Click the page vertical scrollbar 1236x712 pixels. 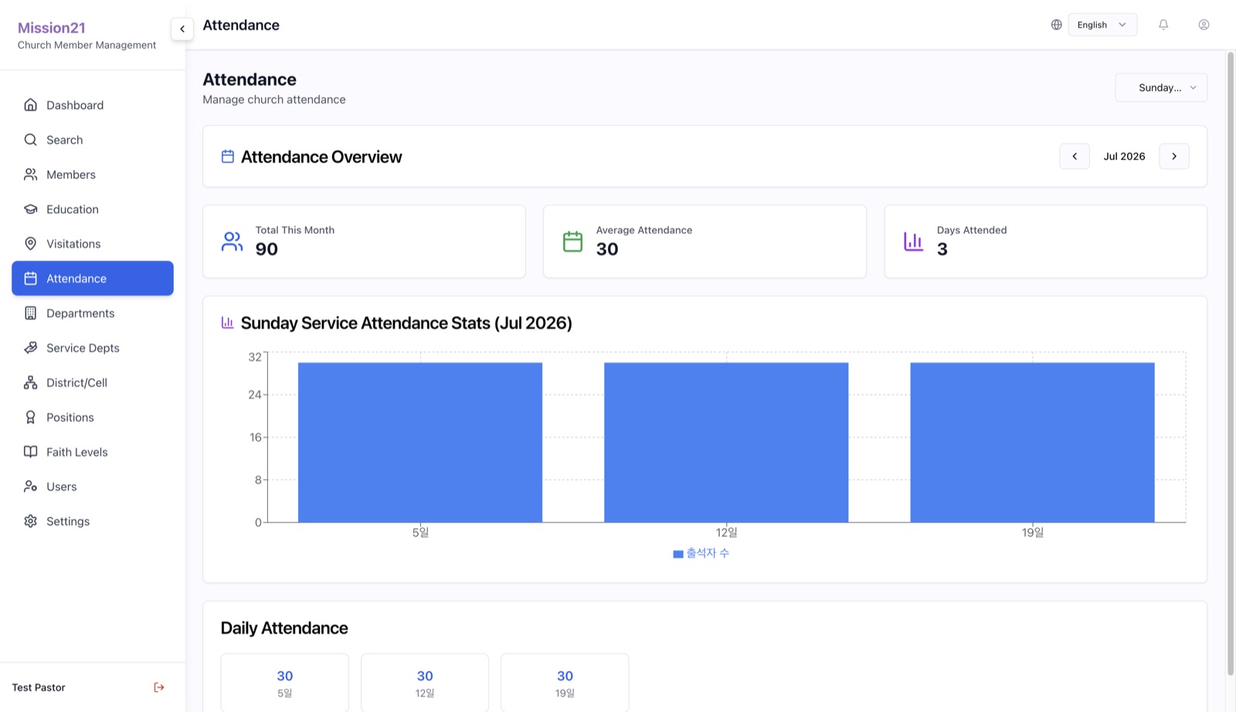tap(1231, 363)
